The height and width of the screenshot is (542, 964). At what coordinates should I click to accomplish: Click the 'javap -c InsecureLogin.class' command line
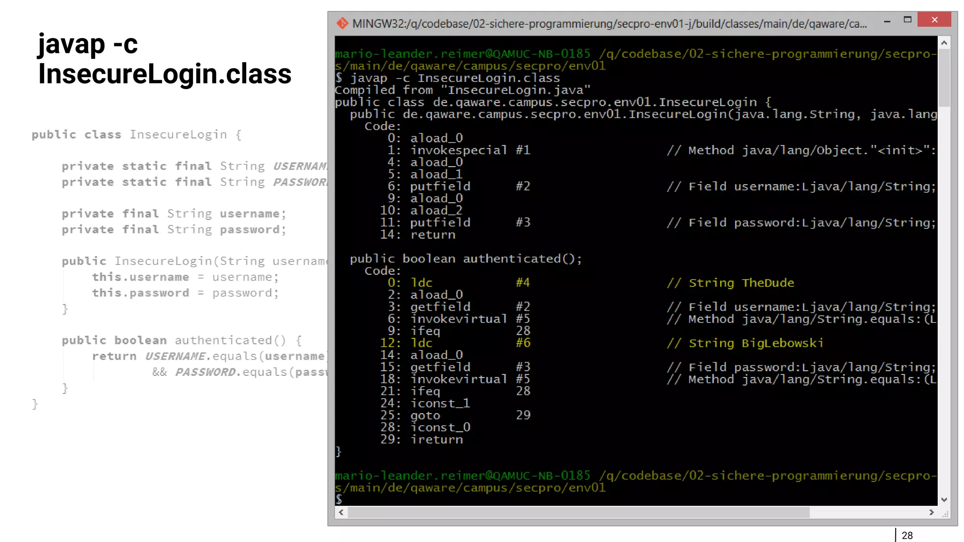coord(448,78)
